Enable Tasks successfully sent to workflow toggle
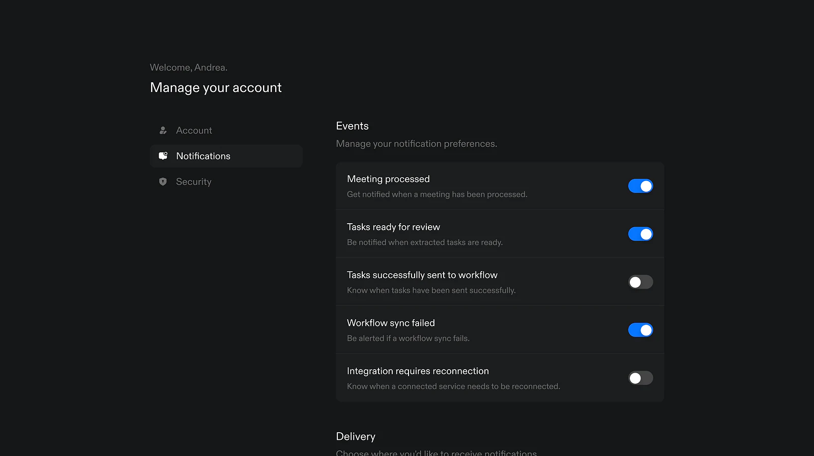Viewport: 814px width, 456px height. (641, 282)
